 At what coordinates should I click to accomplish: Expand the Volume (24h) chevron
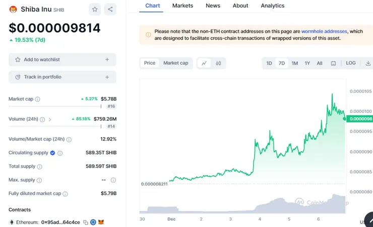[x=50, y=120]
